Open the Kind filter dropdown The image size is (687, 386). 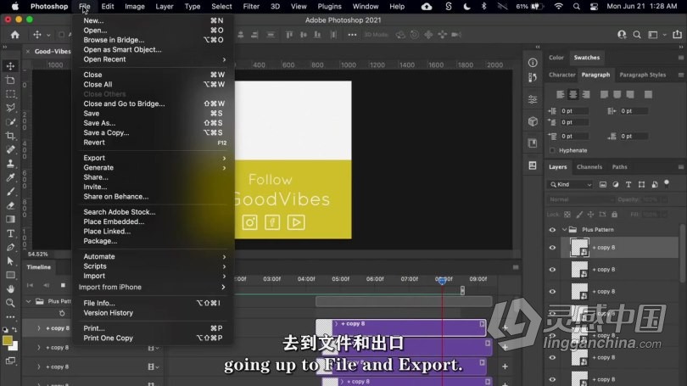pyautogui.click(x=571, y=184)
